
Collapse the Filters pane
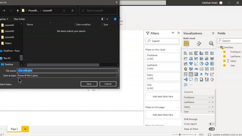(x=178, y=33)
